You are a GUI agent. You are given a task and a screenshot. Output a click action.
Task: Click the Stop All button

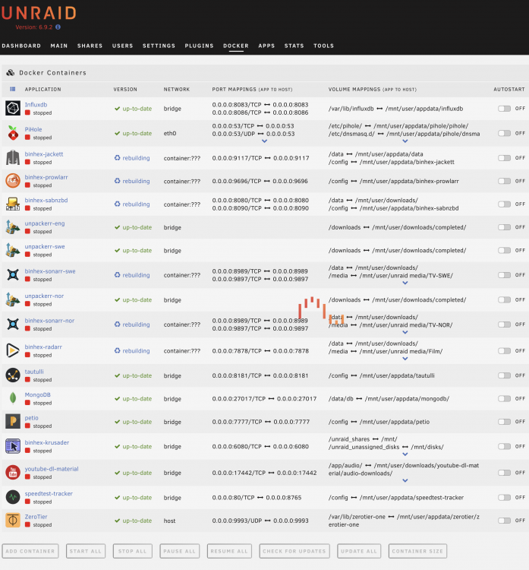pos(133,551)
